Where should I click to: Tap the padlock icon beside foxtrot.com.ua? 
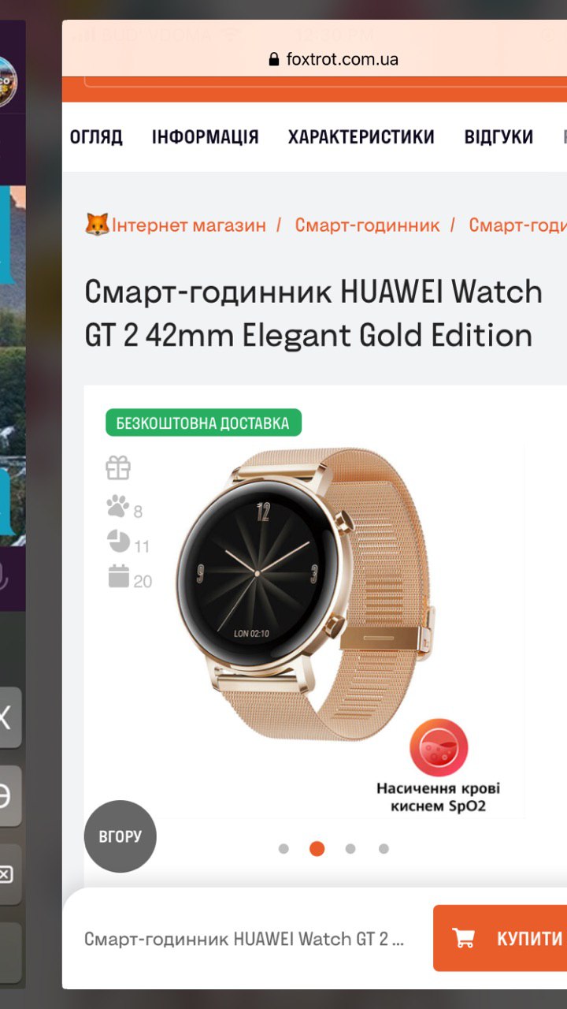pos(274,59)
